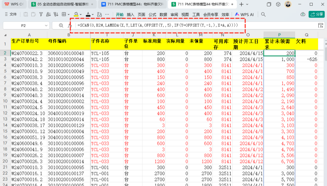
Task: Click the filter funnel icon
Action: 41,14
